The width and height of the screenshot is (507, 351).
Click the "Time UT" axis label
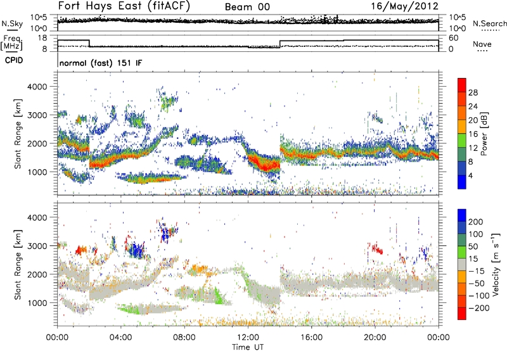tap(248, 347)
